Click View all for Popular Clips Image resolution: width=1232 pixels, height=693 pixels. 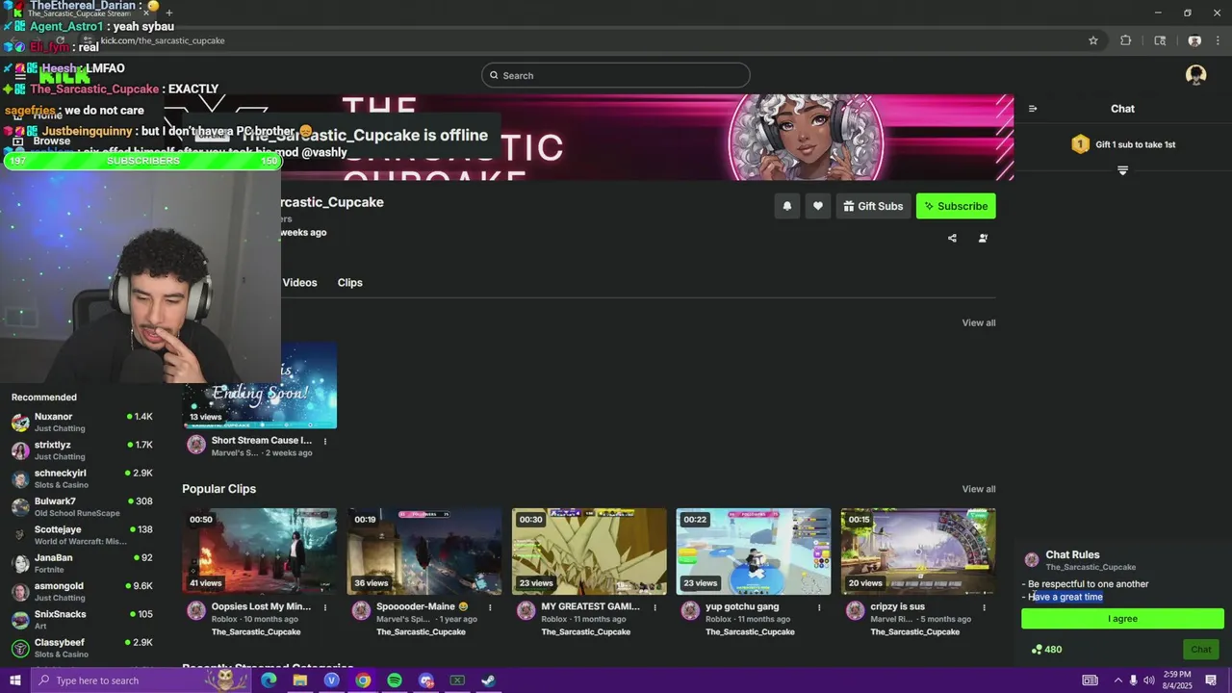pos(979,489)
